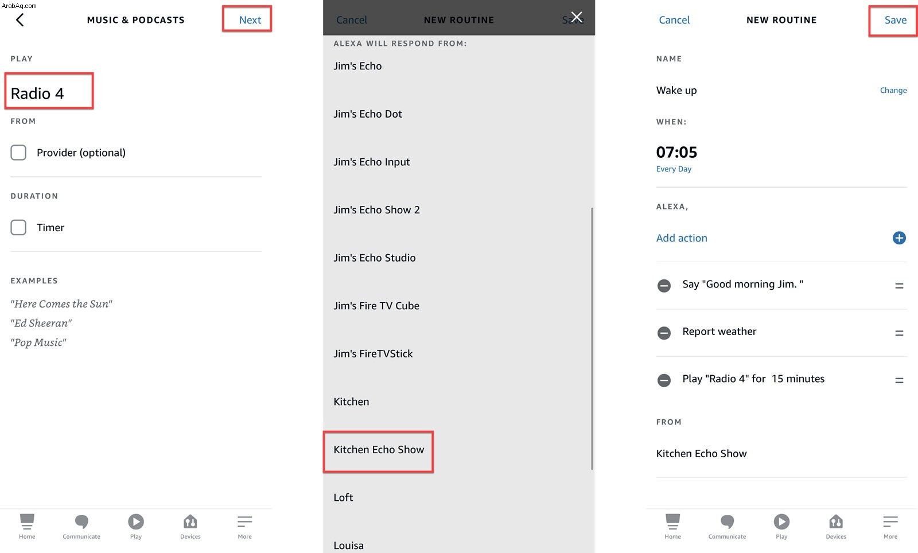Choose Jim's Echo device
Image resolution: width=918 pixels, height=553 pixels.
pos(357,66)
